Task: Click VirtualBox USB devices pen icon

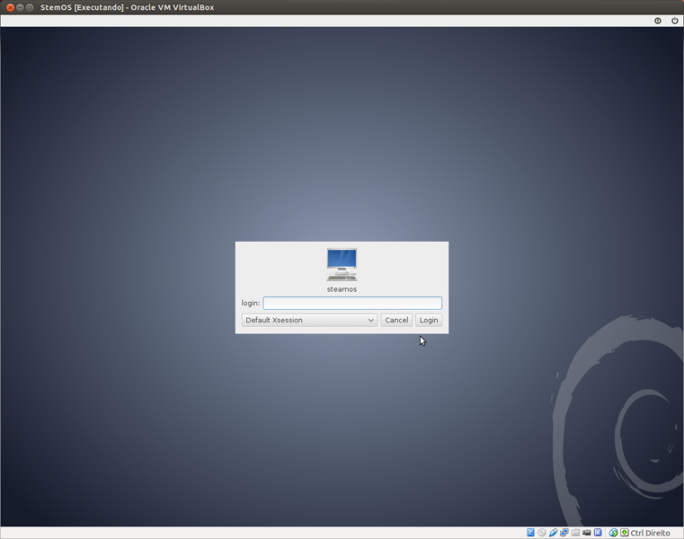Action: coord(553,533)
